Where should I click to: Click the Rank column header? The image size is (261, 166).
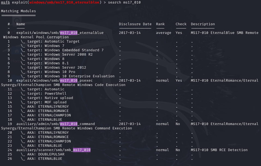pyautogui.click(x=160, y=24)
